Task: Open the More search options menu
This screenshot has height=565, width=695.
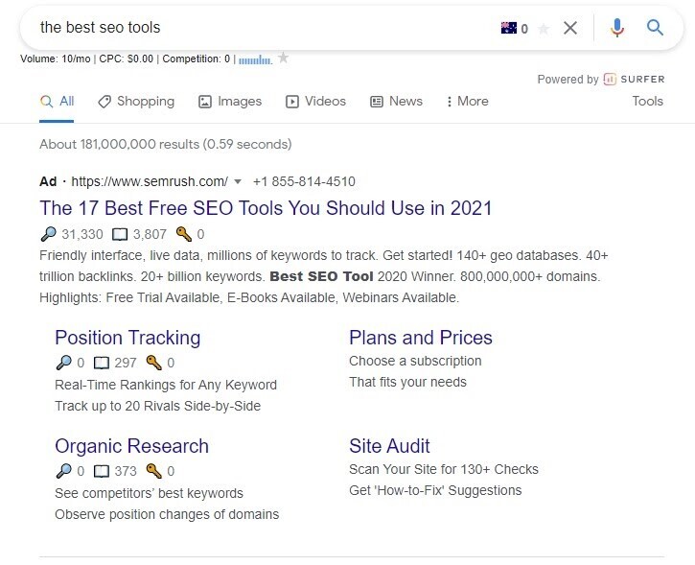Action: (467, 101)
